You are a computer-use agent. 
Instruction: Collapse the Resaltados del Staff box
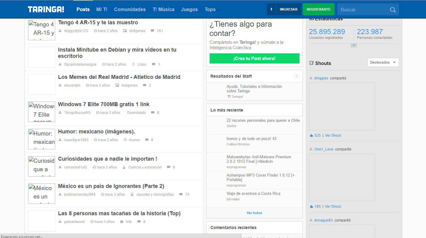296,76
